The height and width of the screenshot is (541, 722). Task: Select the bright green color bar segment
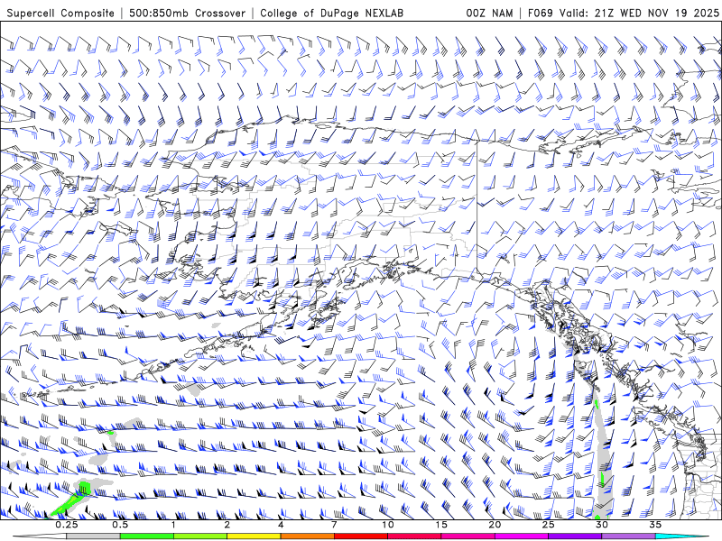147,536
